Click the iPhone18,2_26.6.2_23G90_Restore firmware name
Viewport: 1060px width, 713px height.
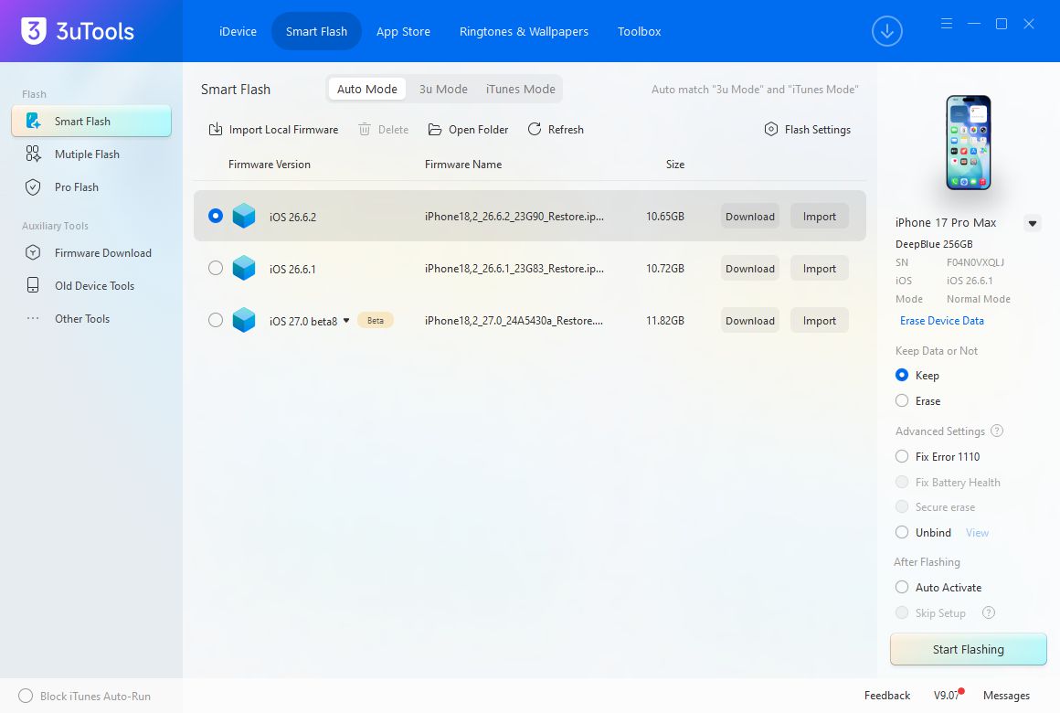point(514,217)
